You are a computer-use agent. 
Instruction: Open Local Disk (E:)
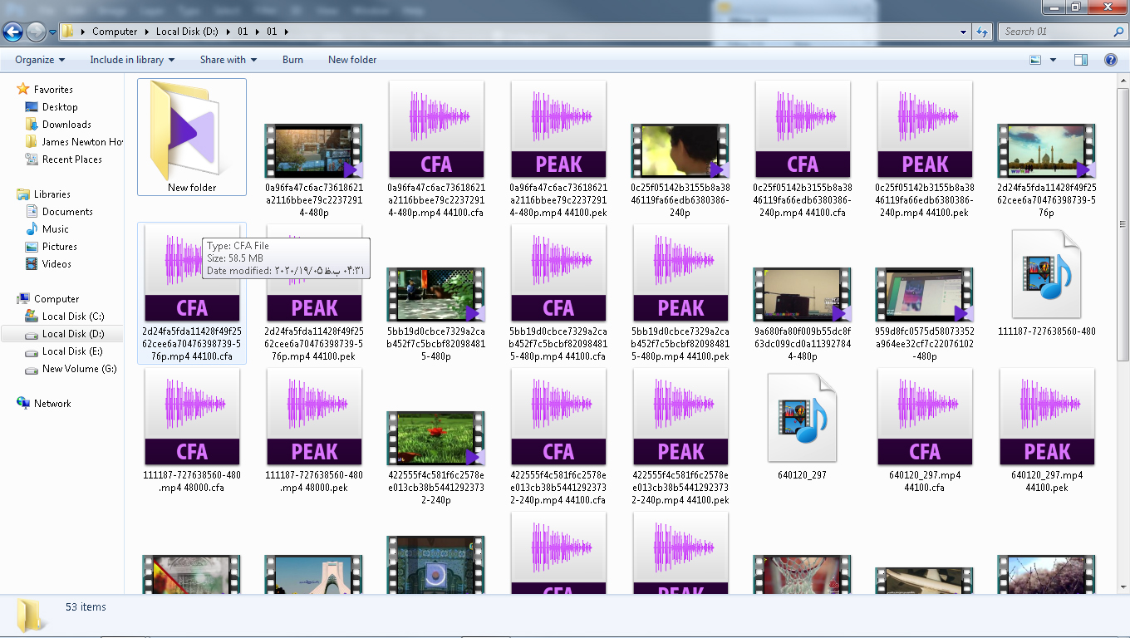73,351
